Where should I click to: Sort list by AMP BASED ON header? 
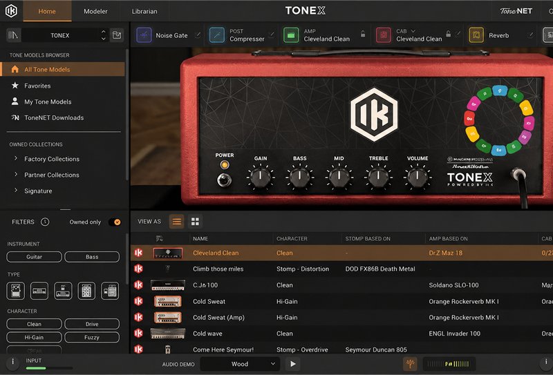(x=448, y=238)
